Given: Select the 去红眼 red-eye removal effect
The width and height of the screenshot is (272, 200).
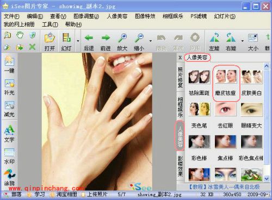Looking at the screenshot, I should pyautogui.click(x=226, y=115).
